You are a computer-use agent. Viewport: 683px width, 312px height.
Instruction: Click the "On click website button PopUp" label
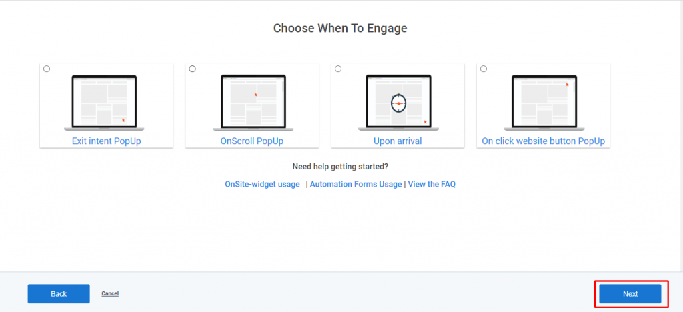point(543,141)
